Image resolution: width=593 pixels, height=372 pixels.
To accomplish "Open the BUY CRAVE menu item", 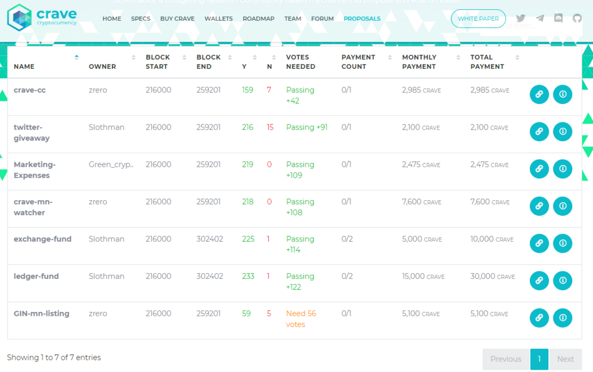I will [177, 19].
